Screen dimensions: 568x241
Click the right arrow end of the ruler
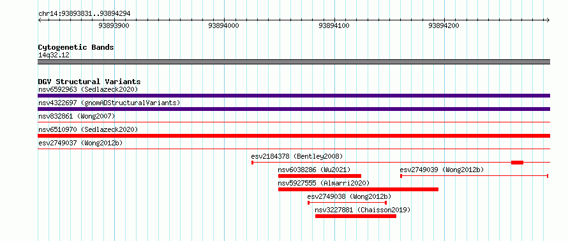[x=548, y=20]
